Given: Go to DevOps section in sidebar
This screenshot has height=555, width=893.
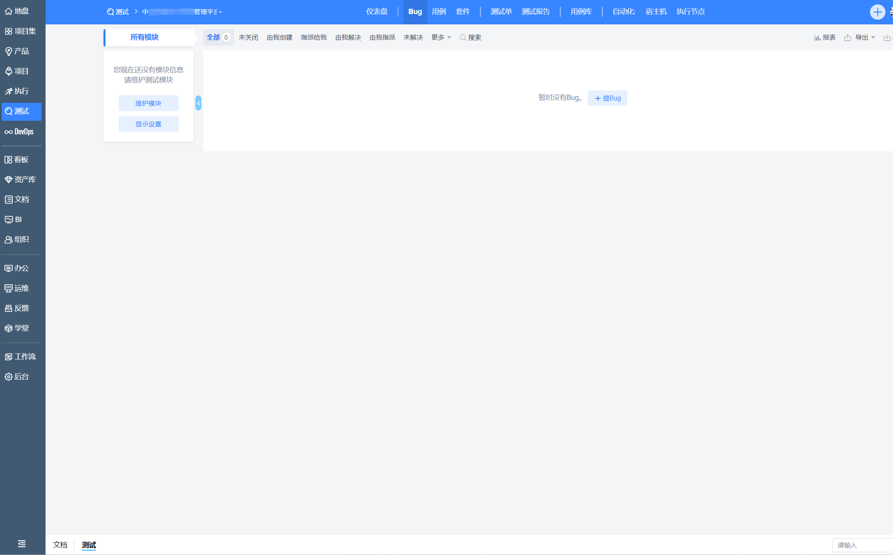Looking at the screenshot, I should tap(20, 132).
